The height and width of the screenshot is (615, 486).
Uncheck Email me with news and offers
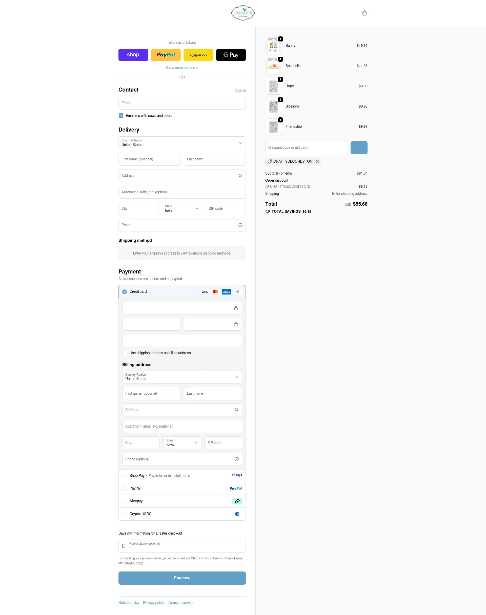pyautogui.click(x=121, y=116)
